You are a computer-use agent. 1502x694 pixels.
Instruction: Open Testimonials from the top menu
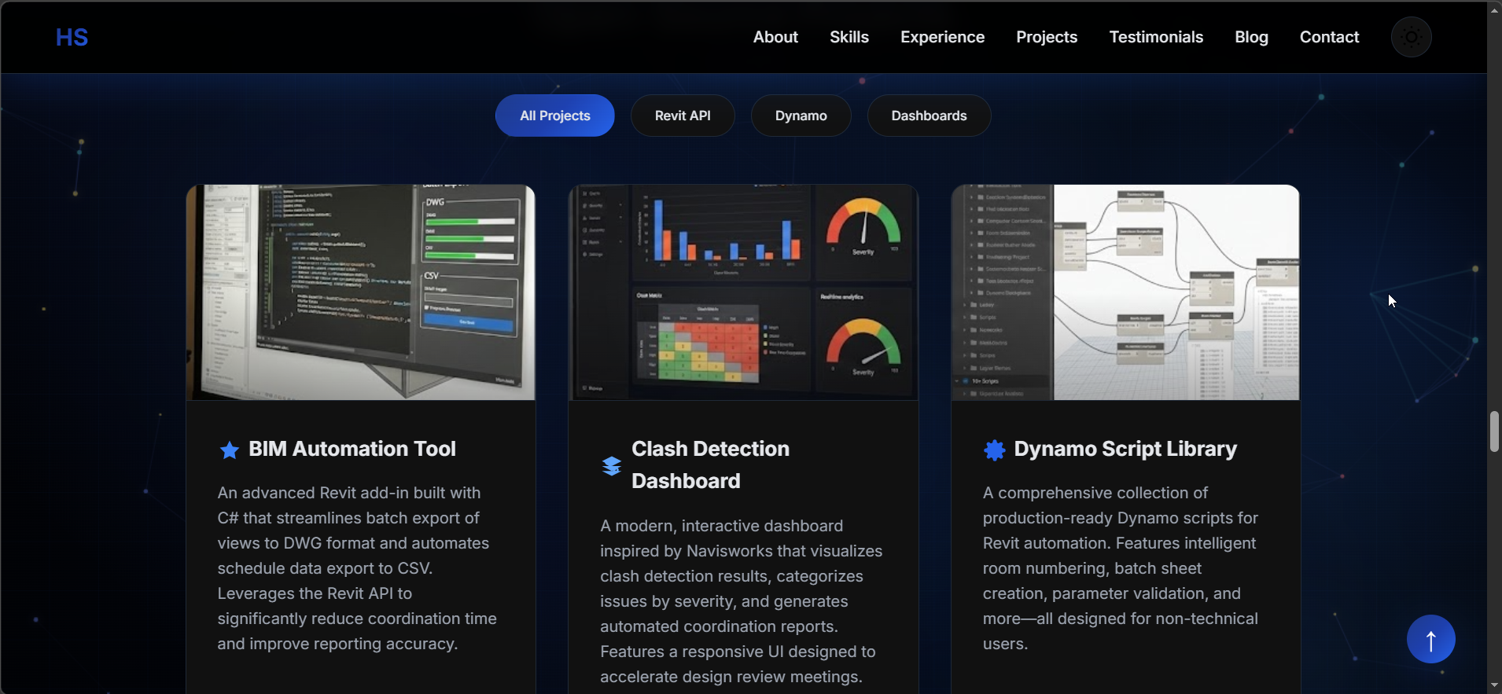[x=1156, y=37]
